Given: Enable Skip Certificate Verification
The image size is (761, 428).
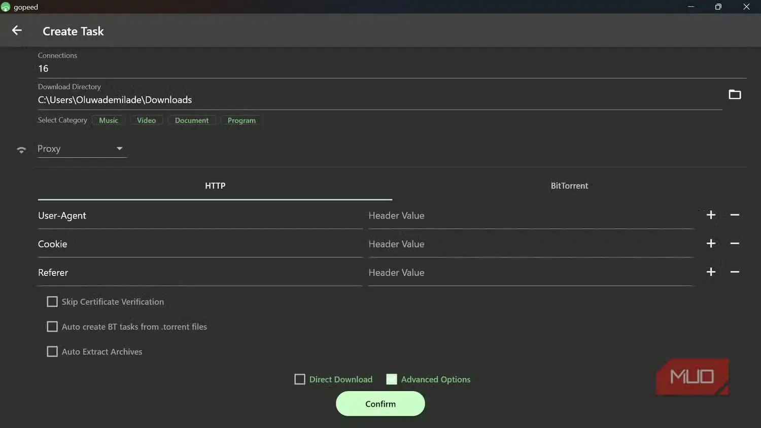Looking at the screenshot, I should click(x=52, y=302).
